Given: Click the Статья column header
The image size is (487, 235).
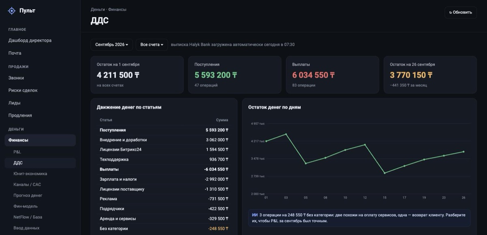Looking at the screenshot, I should click(106, 120).
